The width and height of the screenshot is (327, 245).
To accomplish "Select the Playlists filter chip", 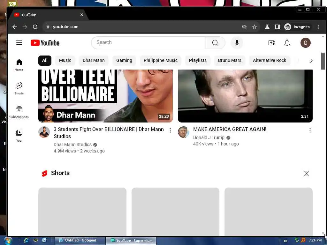I will point(198,60).
